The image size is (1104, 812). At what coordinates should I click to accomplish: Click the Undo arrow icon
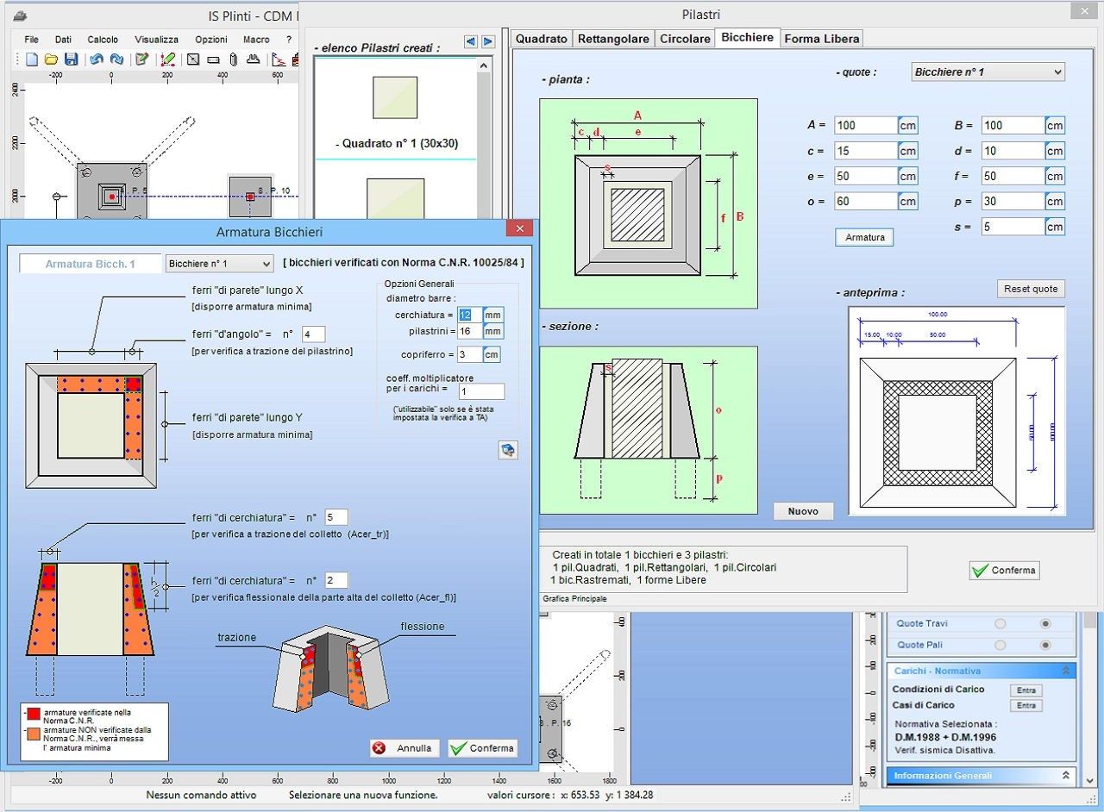(97, 59)
